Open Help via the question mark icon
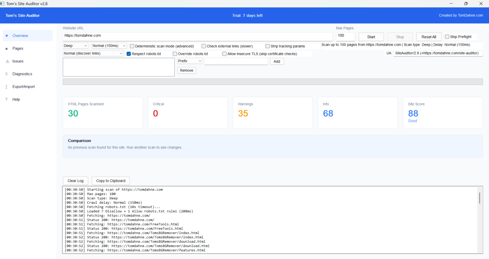This screenshot has height=259, width=489. point(7,99)
